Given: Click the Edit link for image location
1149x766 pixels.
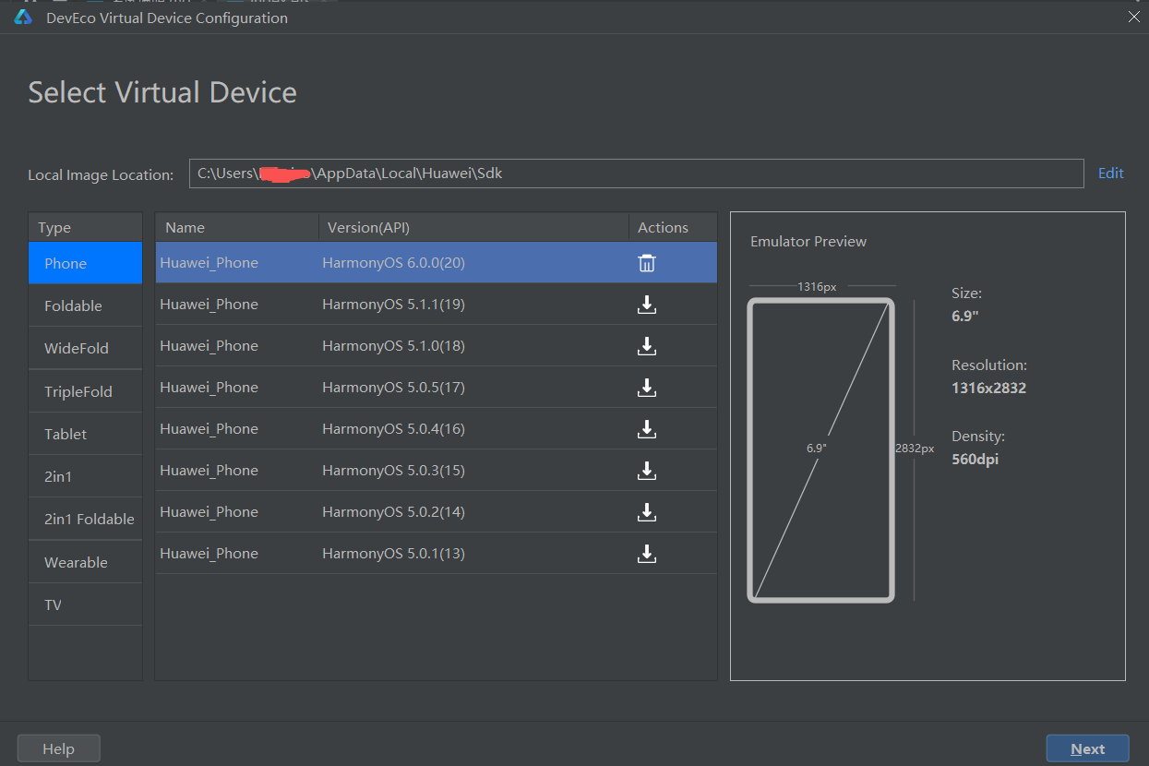Looking at the screenshot, I should pos(1110,173).
